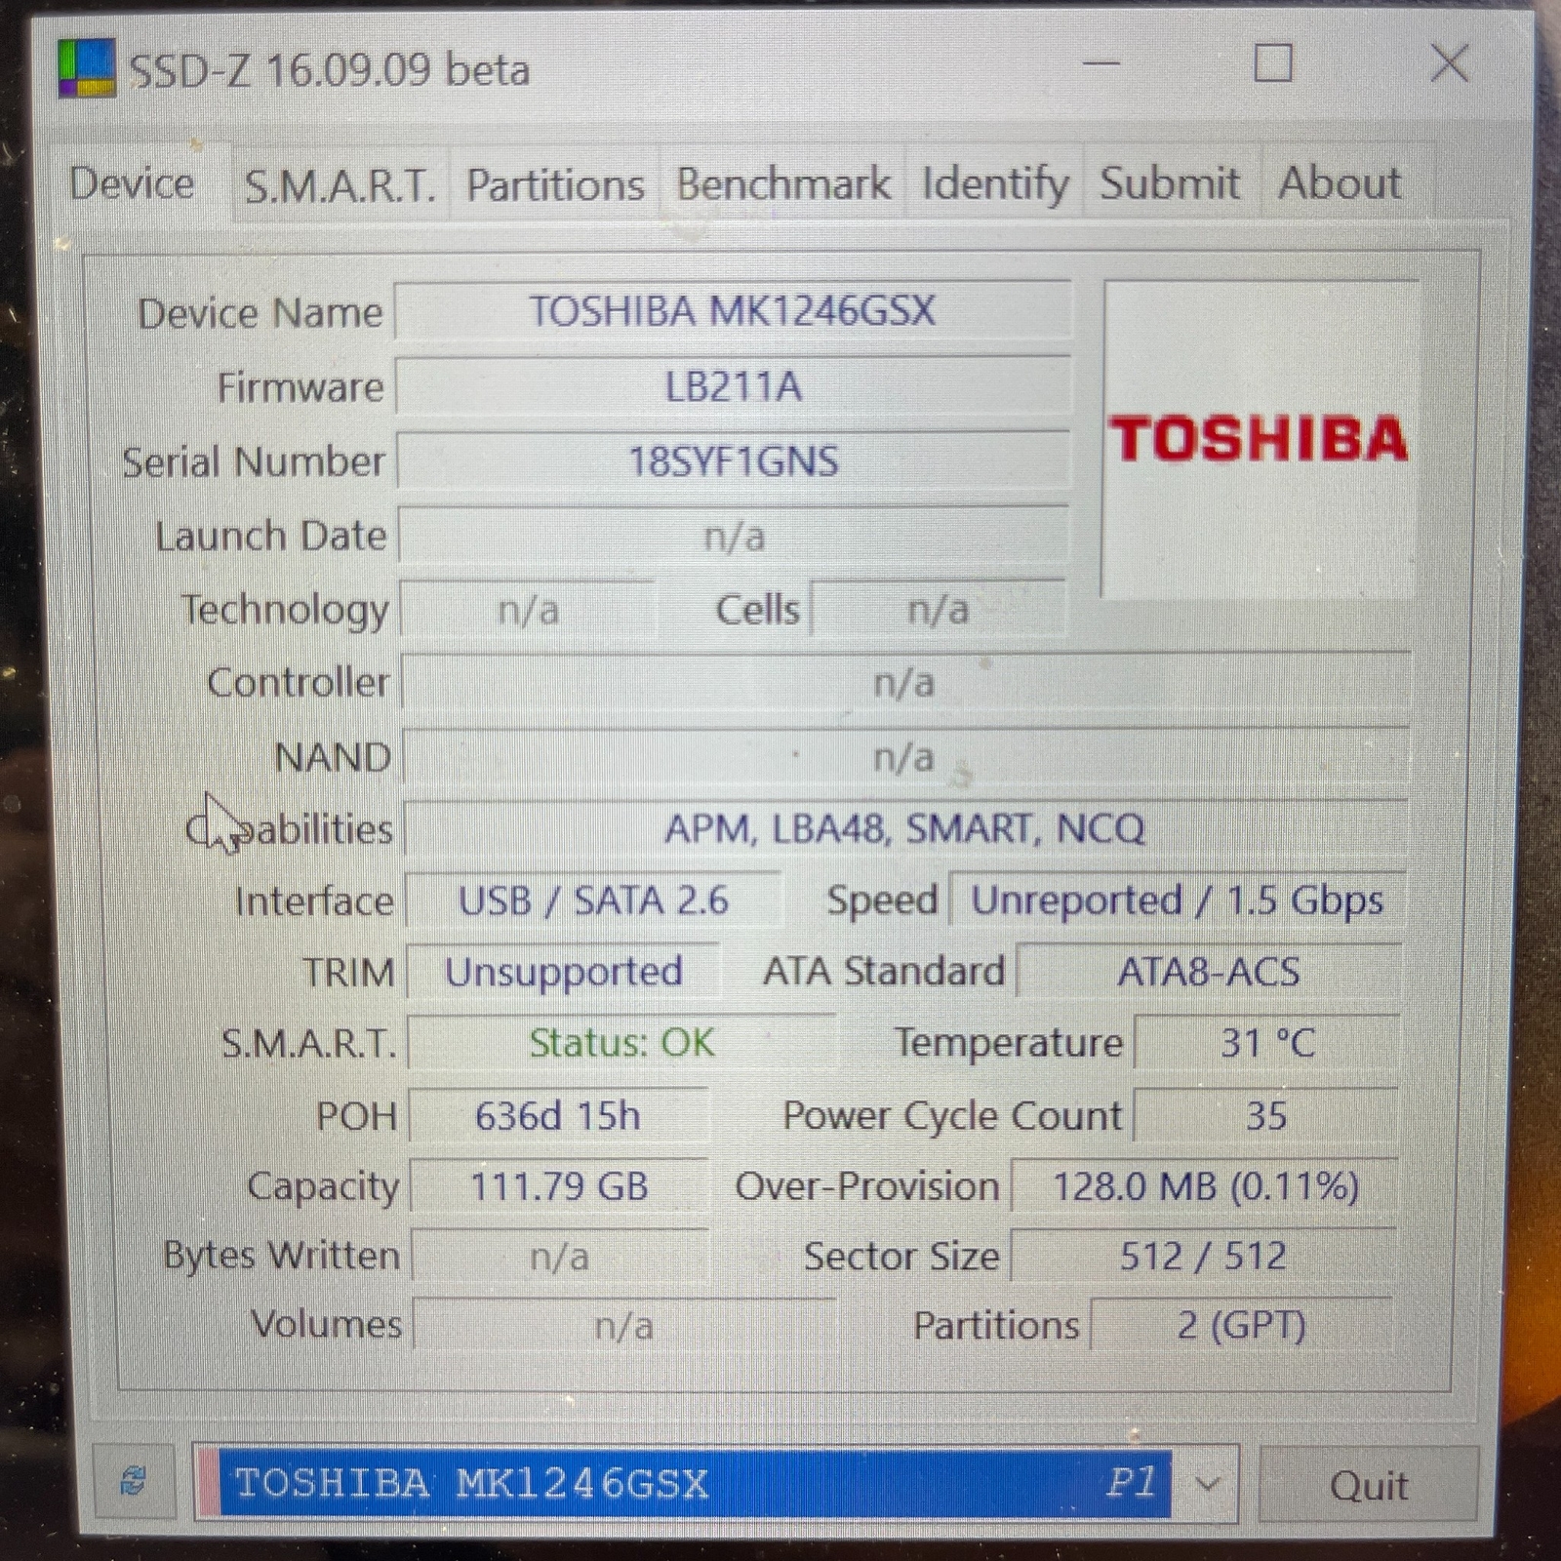Click the SSD-Z app icon in the title bar
1561x1561 pixels.
click(87, 68)
